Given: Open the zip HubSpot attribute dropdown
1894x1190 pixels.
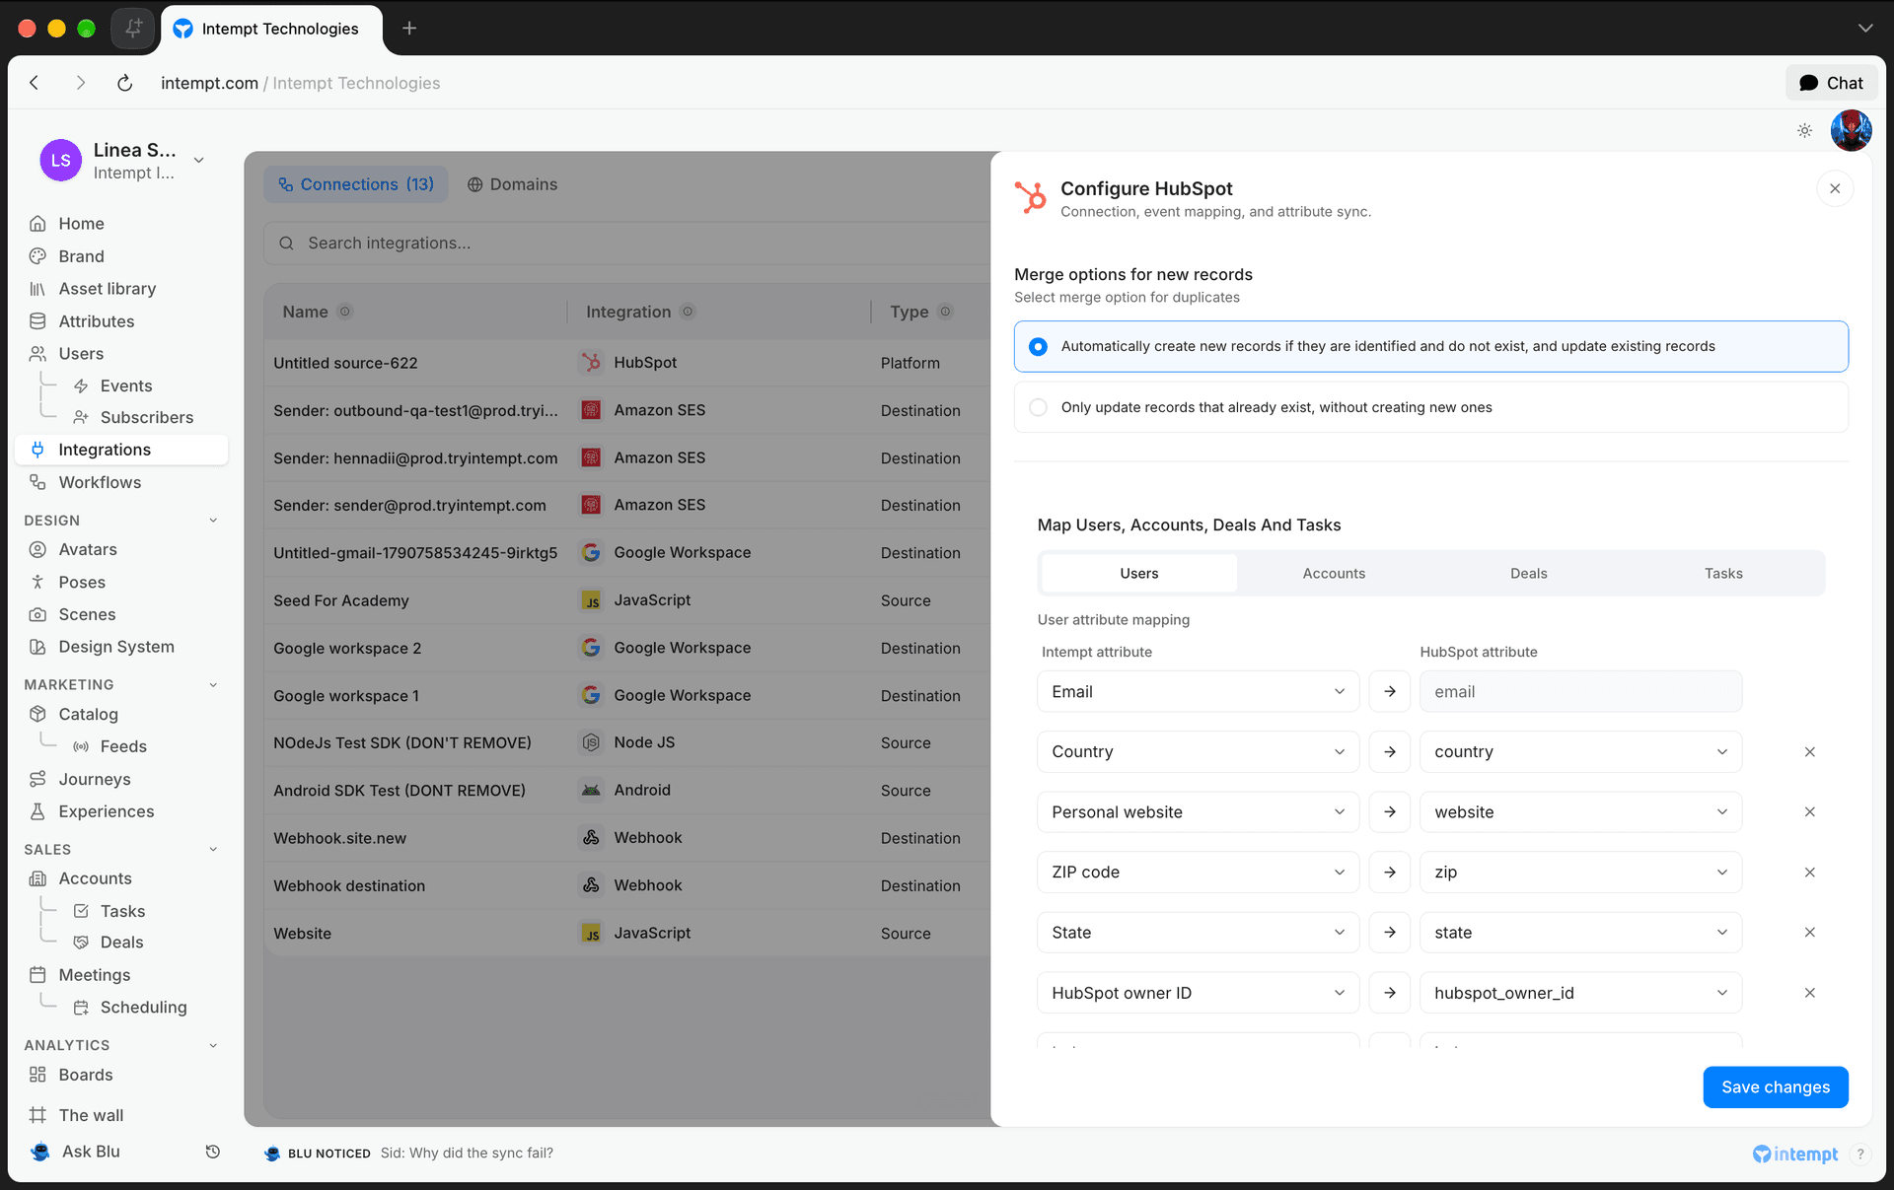Looking at the screenshot, I should coord(1581,873).
